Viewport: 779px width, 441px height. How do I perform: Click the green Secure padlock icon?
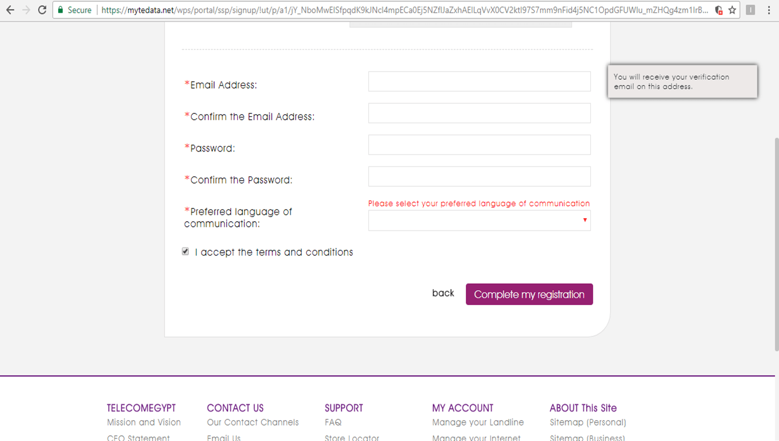coord(60,10)
